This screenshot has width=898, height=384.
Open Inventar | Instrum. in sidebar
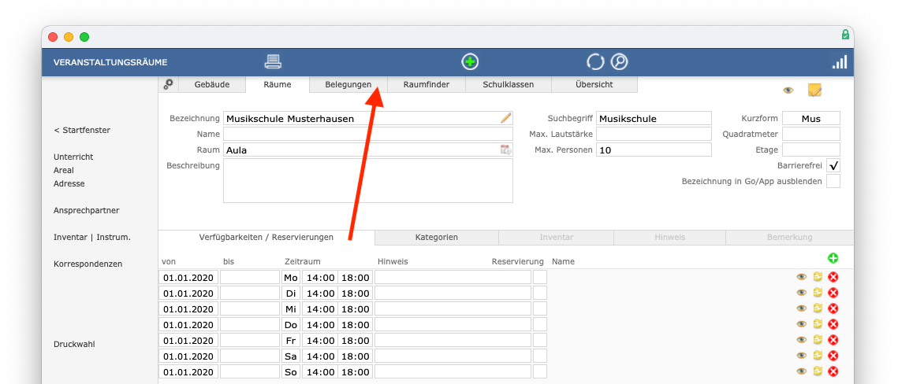click(92, 237)
